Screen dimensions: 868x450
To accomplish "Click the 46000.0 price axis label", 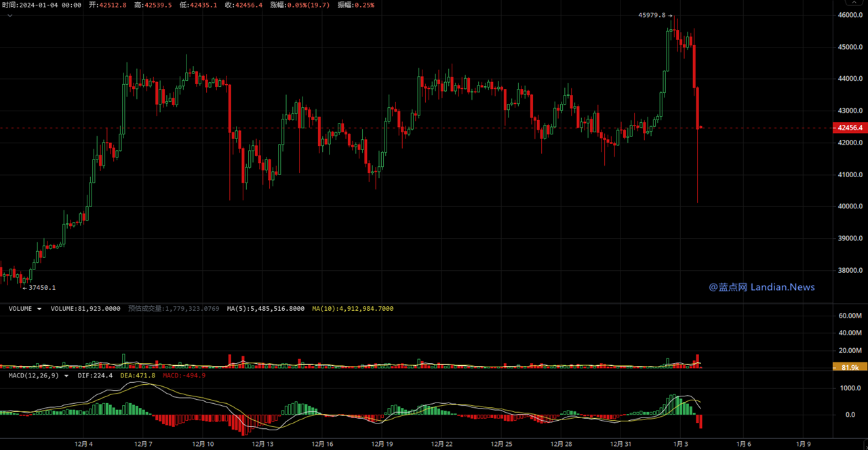I will click(850, 15).
